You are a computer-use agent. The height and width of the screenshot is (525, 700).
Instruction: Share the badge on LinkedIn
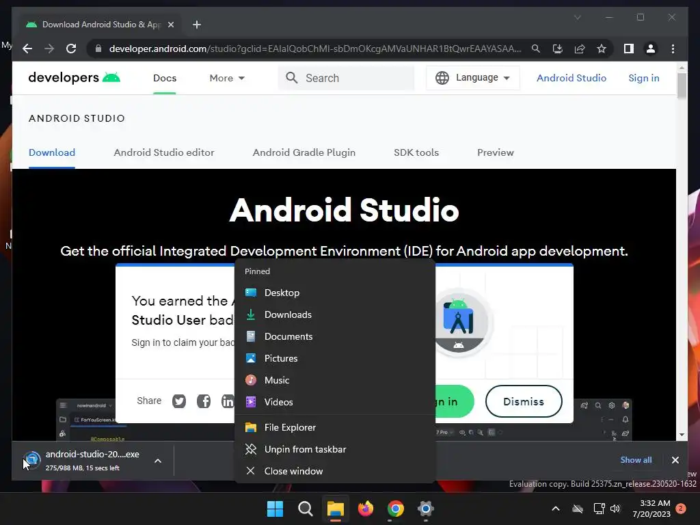click(x=228, y=401)
